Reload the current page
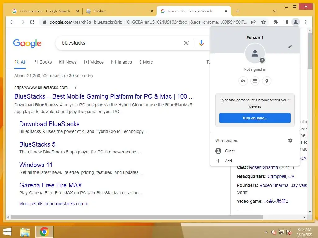Viewport: 318px width, 238px height. point(32,22)
